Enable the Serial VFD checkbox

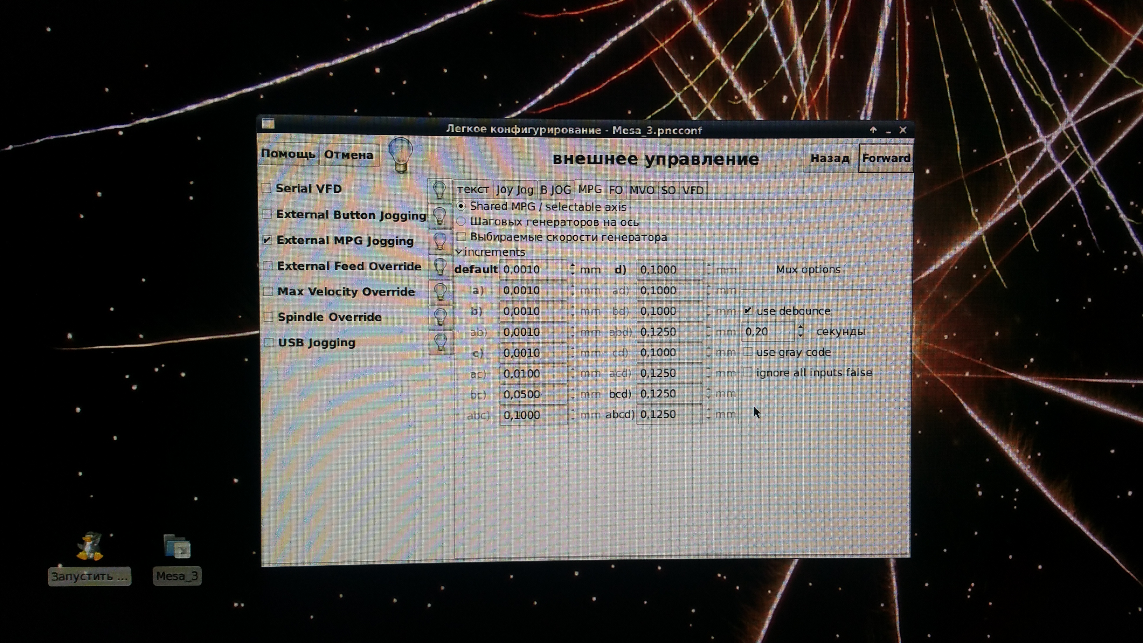coord(267,188)
